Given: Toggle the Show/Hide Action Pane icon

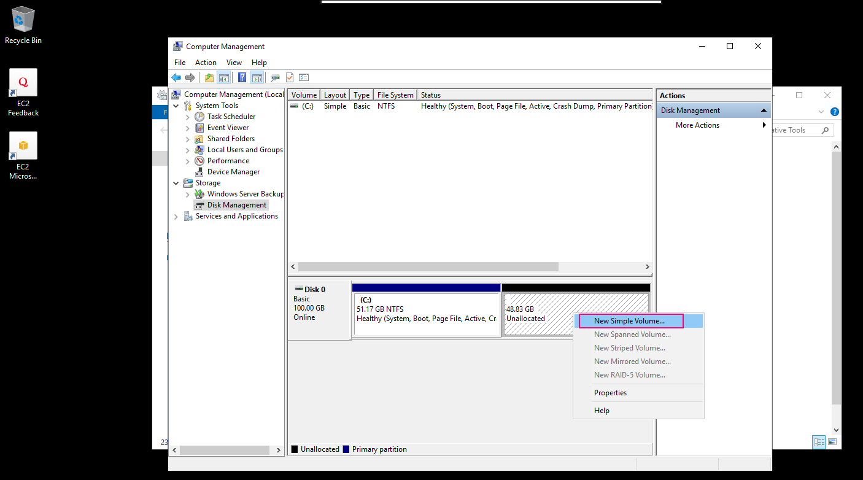Looking at the screenshot, I should [257, 77].
